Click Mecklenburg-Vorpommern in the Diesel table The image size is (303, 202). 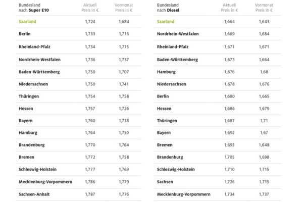pos(184,193)
